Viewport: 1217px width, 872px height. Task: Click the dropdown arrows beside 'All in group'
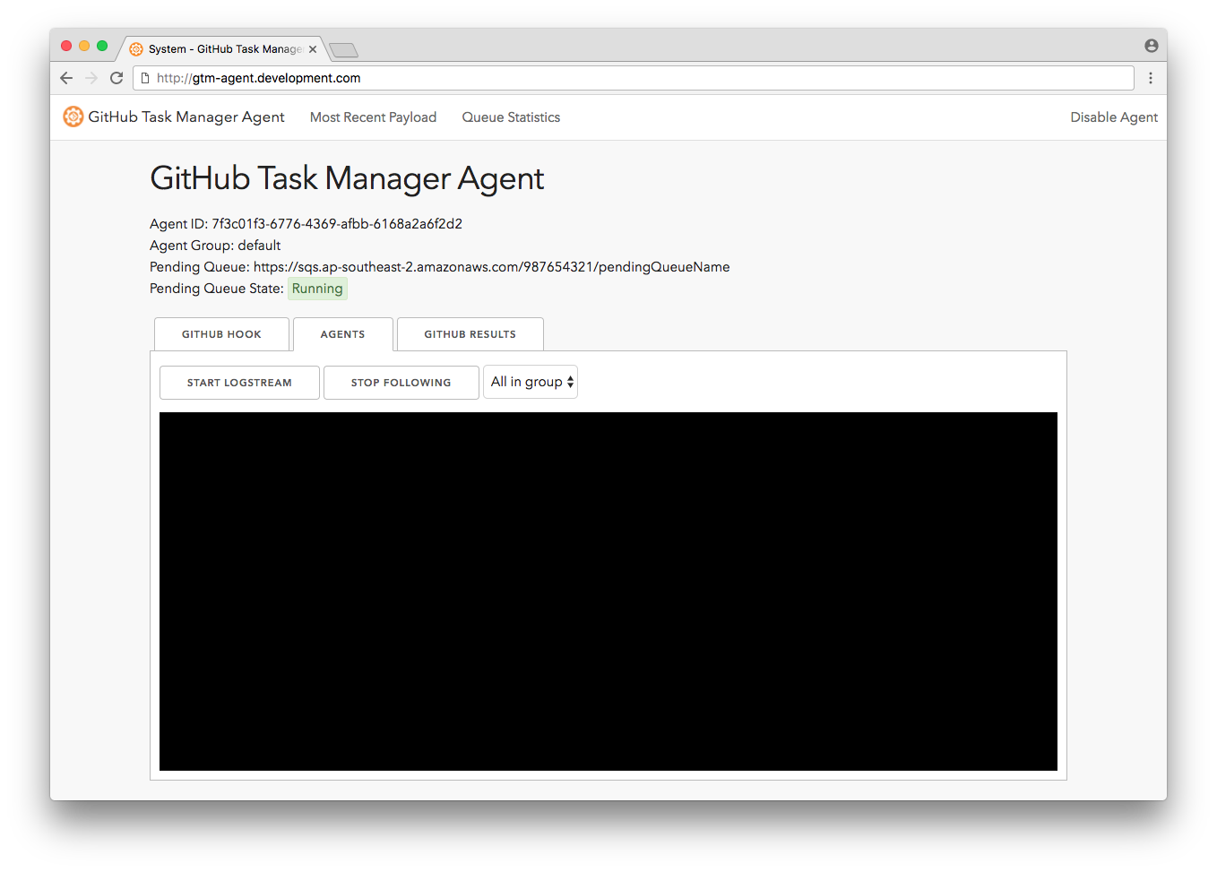point(570,382)
